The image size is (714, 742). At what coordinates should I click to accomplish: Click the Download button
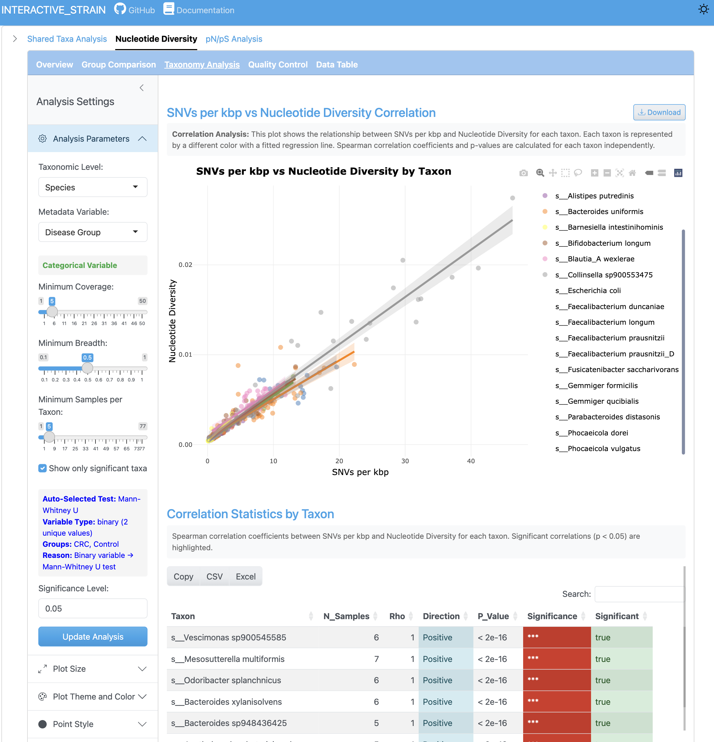coord(659,112)
